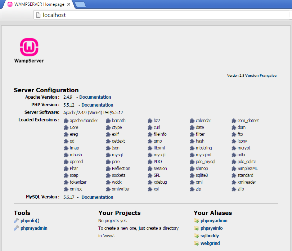Click the Server Configuration heading
The width and height of the screenshot is (292, 251).
tap(46, 90)
